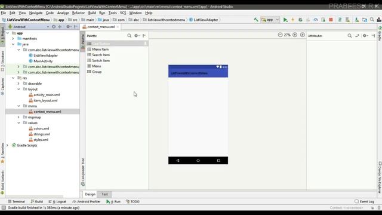Viewport: 382px width, 215px height.
Task: Open the Android Profiler tool window
Action: point(87,202)
